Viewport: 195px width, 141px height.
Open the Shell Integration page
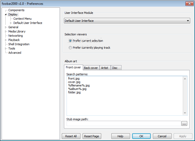point(19,44)
